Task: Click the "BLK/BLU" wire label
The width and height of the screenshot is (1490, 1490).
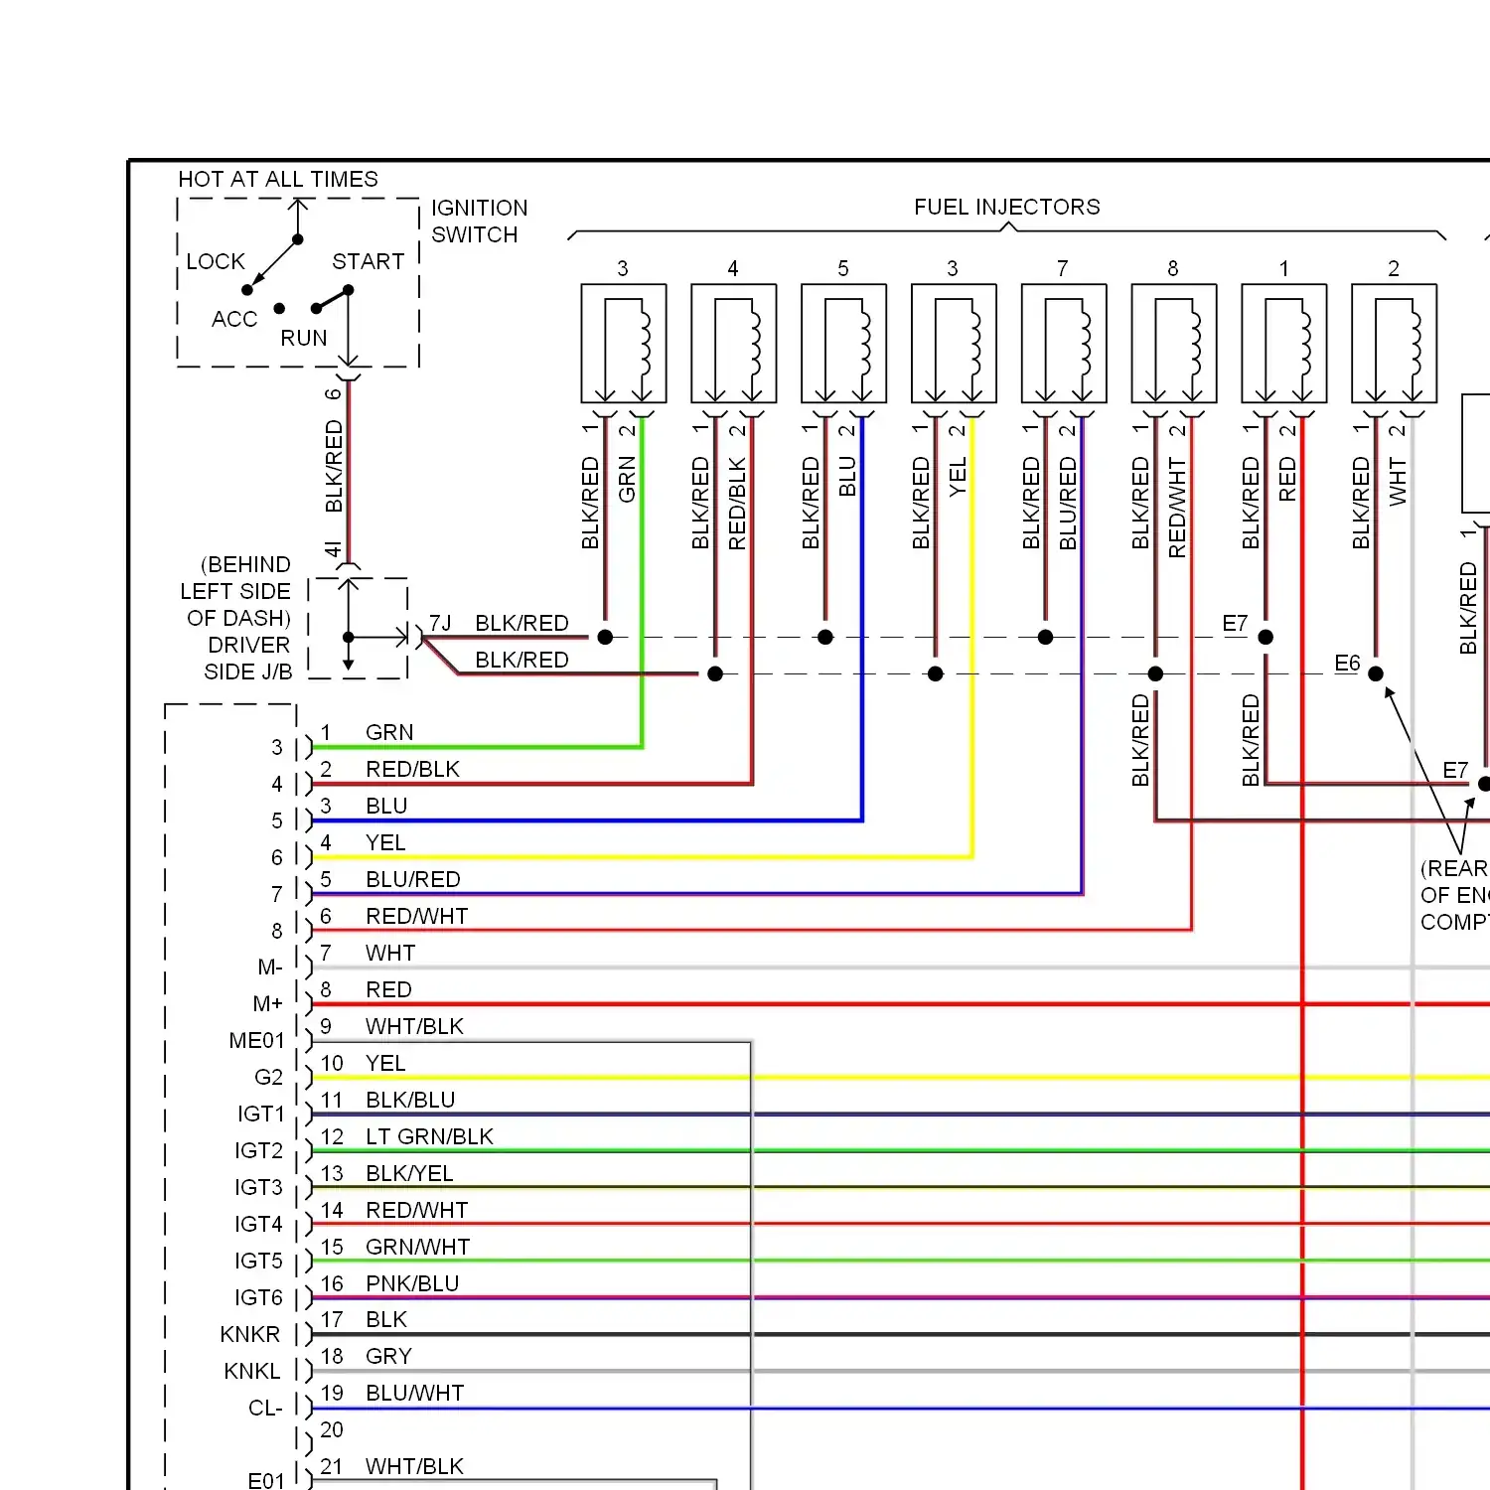Action: 410,1100
